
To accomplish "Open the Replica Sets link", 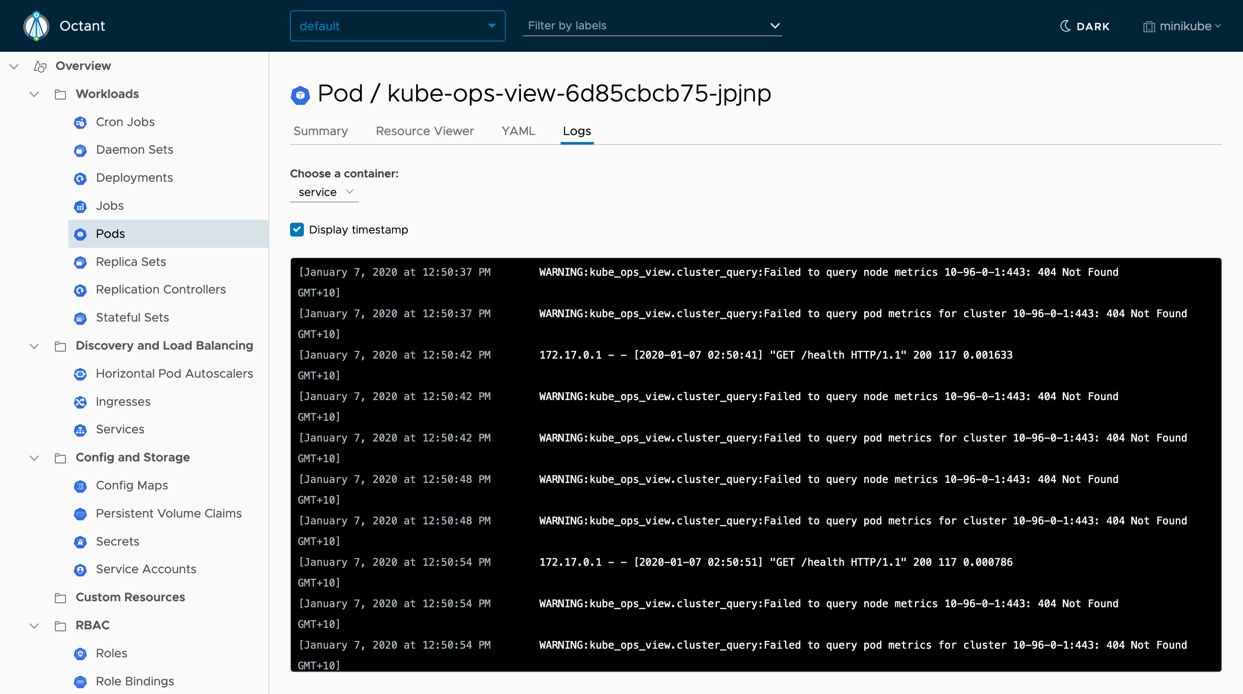I will tap(131, 262).
